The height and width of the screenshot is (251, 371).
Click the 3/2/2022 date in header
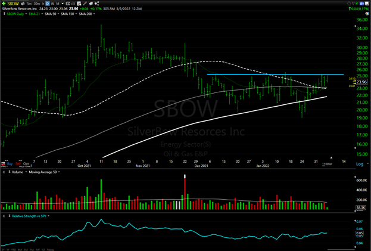123,9
